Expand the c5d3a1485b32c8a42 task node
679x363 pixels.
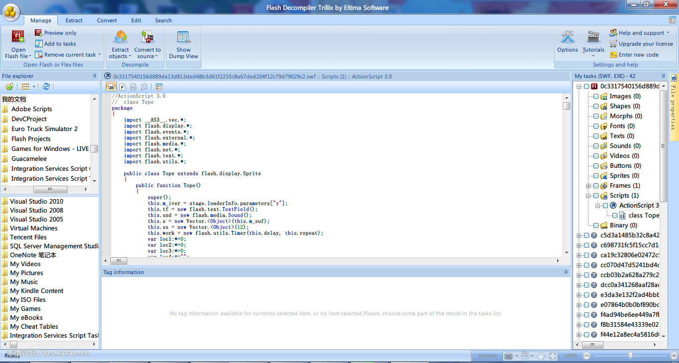click(x=579, y=235)
